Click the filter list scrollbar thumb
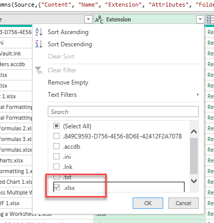Viewport: 214px width, 223px height. (194, 156)
